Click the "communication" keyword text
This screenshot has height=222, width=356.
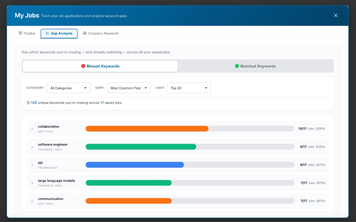click(51, 199)
